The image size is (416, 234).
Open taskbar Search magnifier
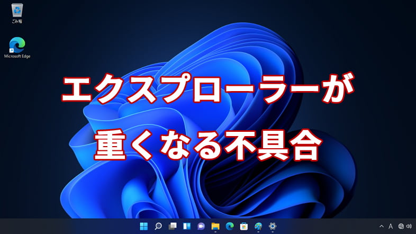(x=158, y=226)
